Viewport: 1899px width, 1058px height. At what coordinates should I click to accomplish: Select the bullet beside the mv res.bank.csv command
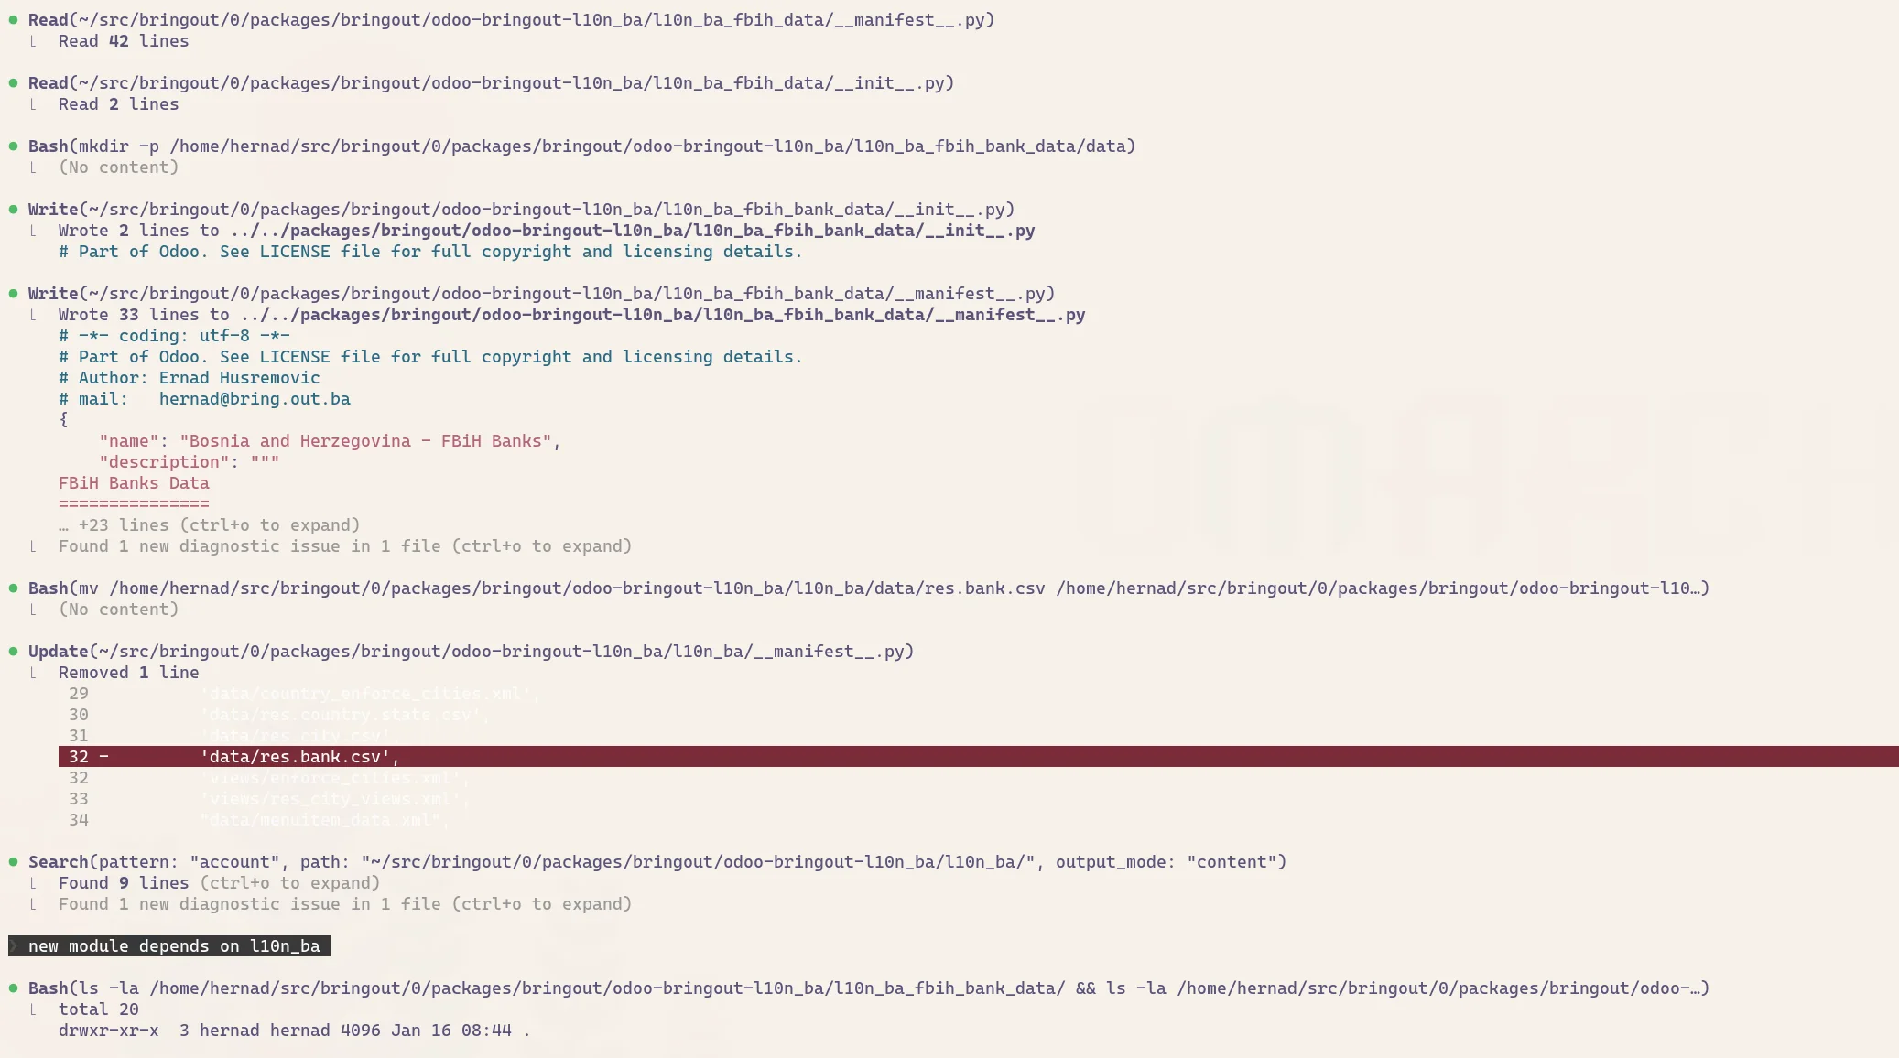[x=13, y=588]
